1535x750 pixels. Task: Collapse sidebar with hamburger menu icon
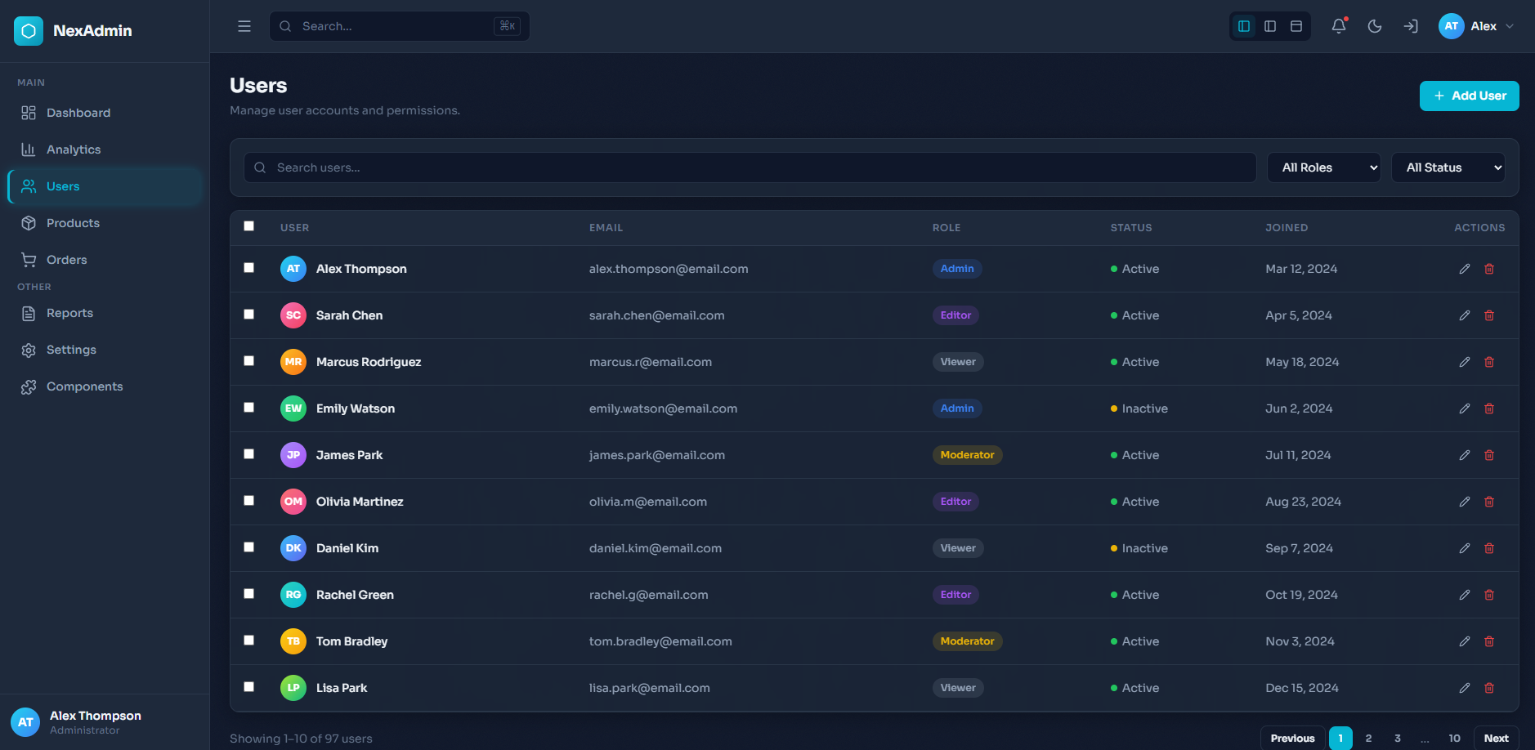(x=244, y=26)
